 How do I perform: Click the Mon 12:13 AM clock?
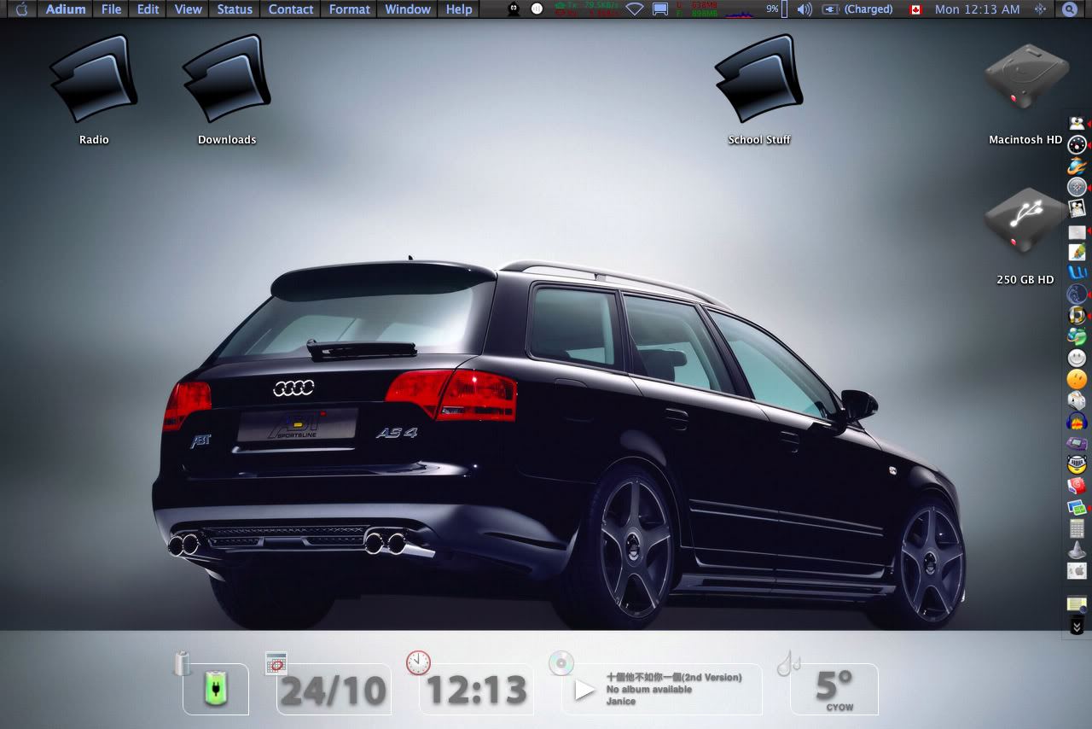point(977,9)
